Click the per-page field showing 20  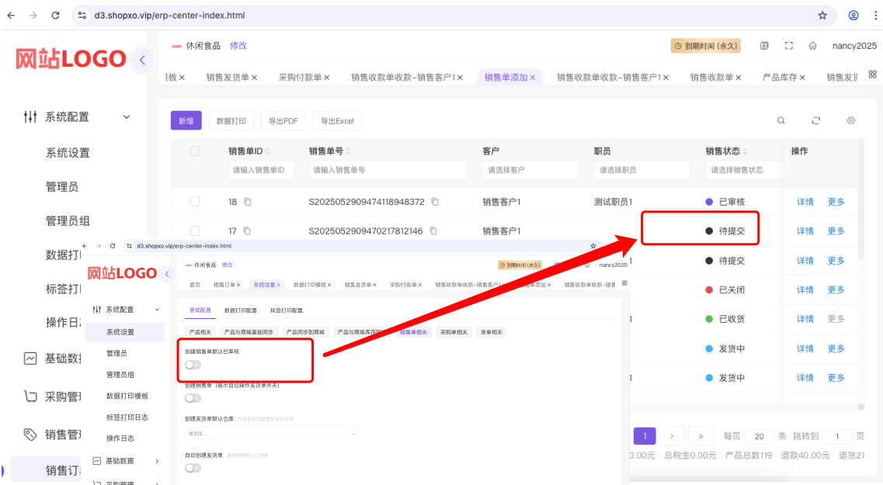click(x=759, y=436)
